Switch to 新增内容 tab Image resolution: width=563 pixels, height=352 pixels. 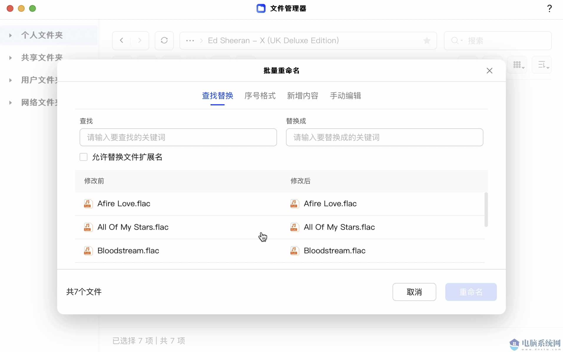[x=303, y=96]
